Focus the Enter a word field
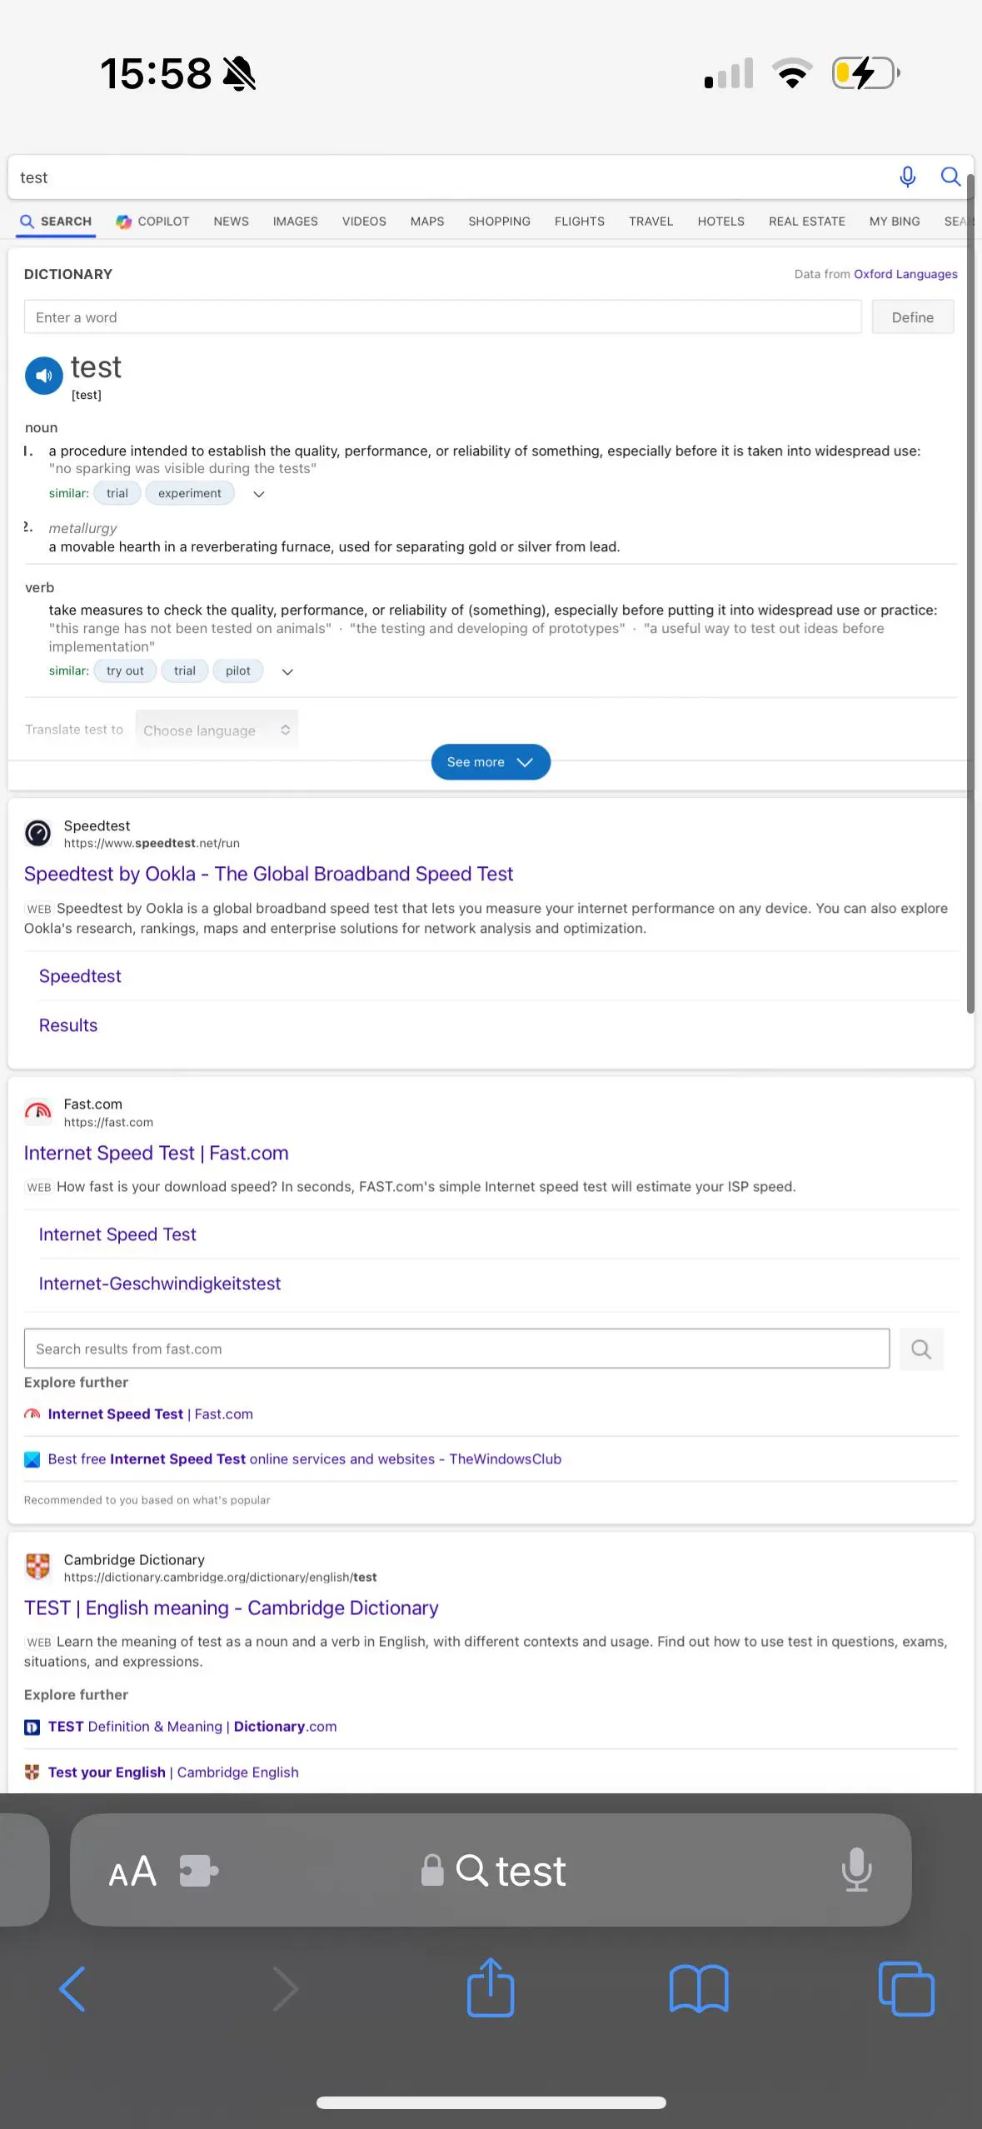 coord(441,317)
